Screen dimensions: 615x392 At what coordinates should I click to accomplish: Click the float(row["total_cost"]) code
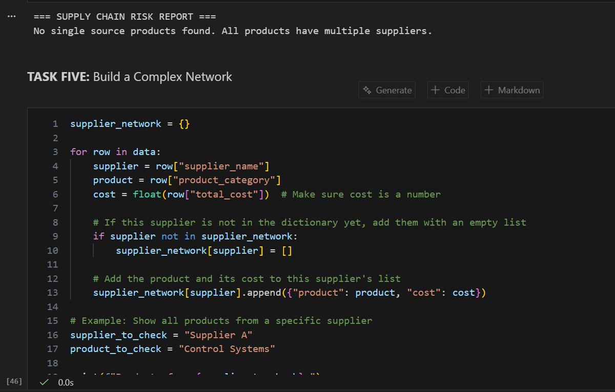201,194
